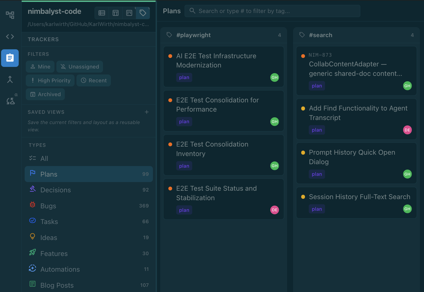
Task: Select the Bugs type
Action: (x=89, y=206)
